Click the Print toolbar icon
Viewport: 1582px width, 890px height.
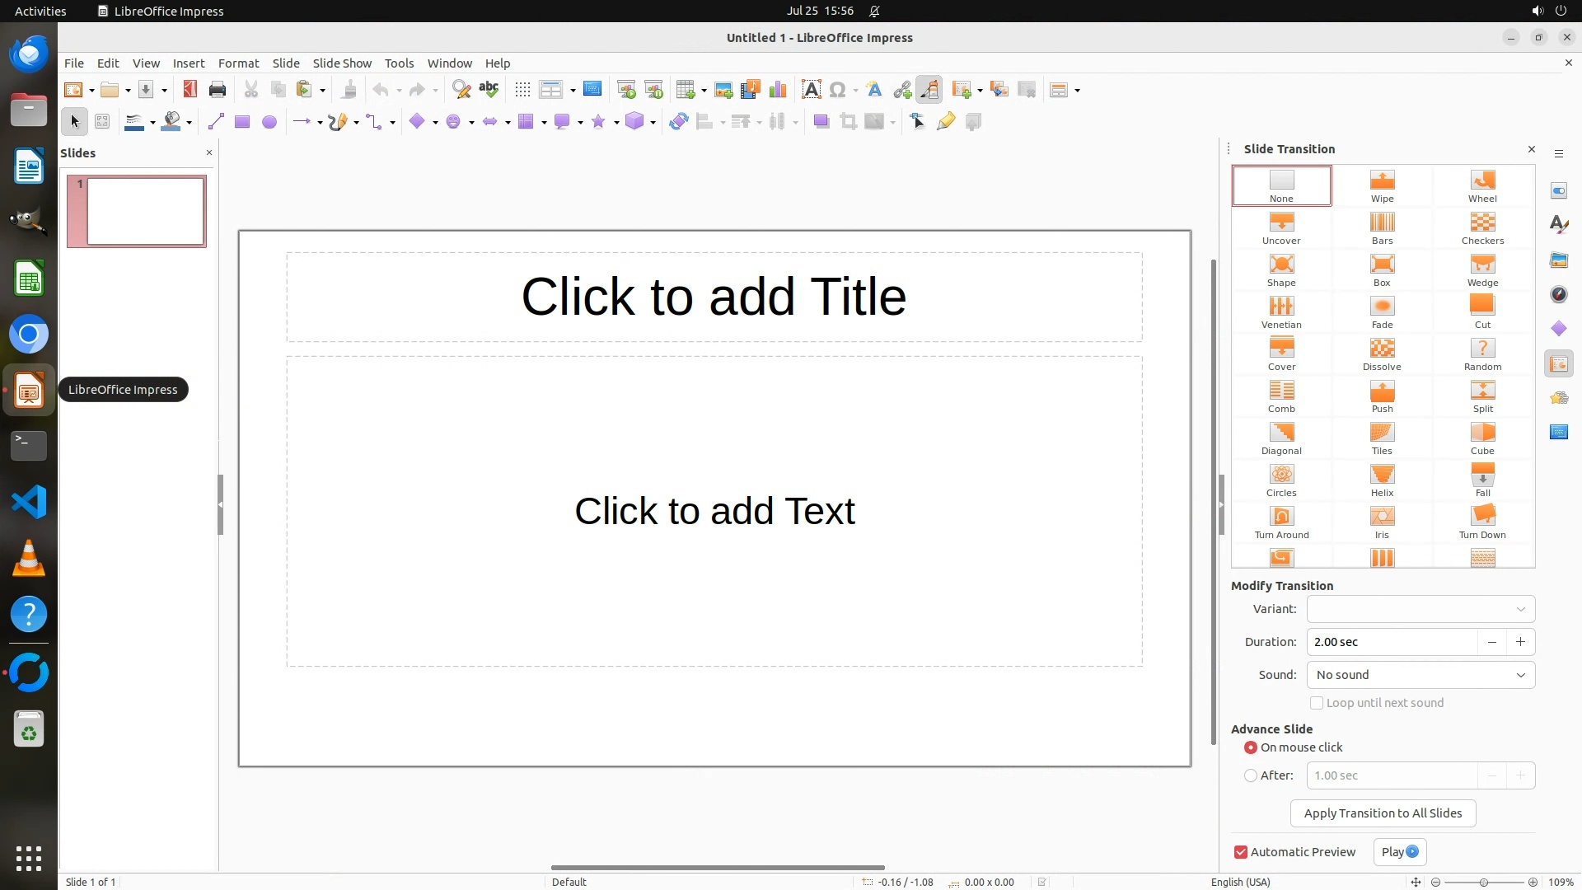(x=218, y=90)
